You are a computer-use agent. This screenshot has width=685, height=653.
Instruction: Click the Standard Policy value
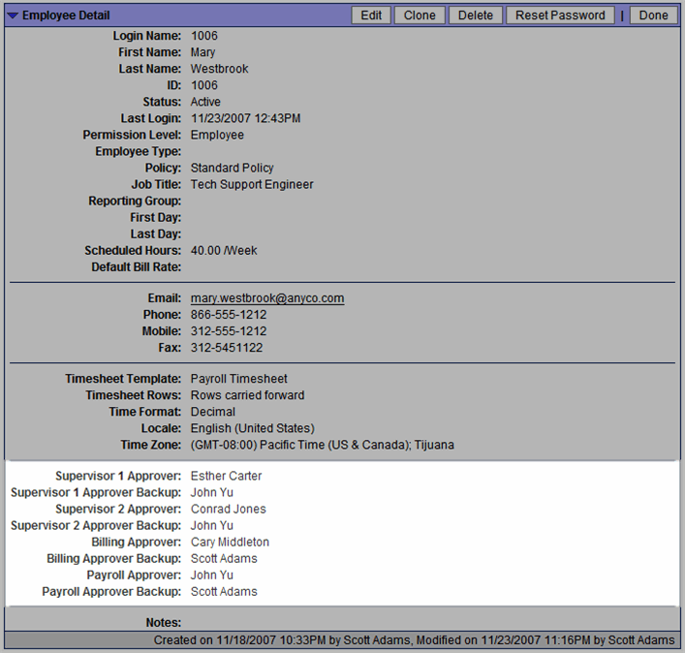pos(232,168)
